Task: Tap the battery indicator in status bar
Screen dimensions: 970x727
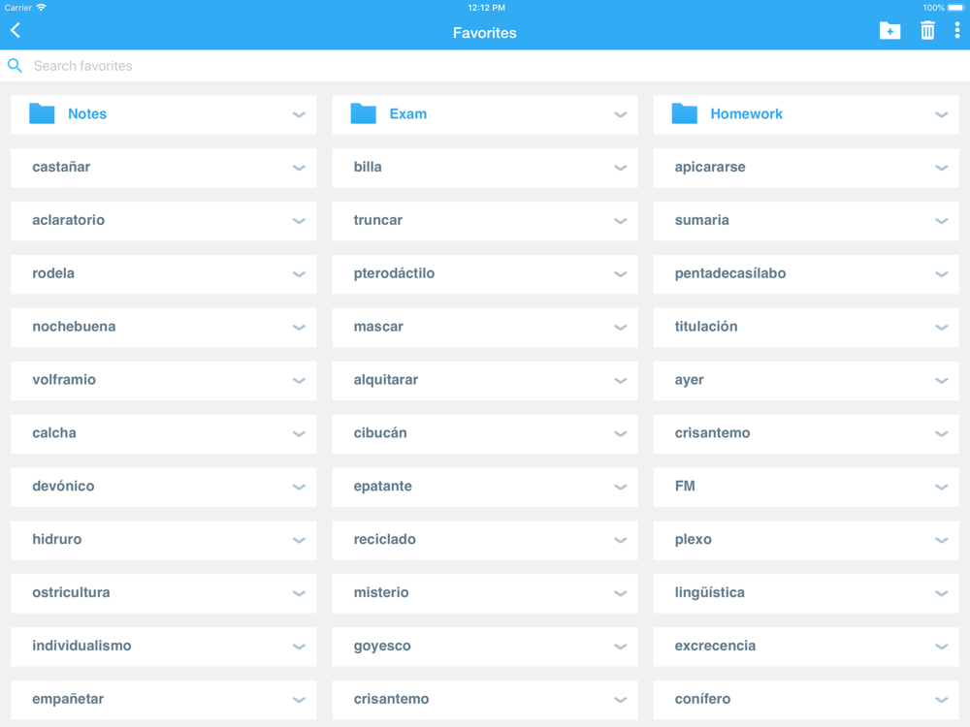Action: tap(956, 8)
